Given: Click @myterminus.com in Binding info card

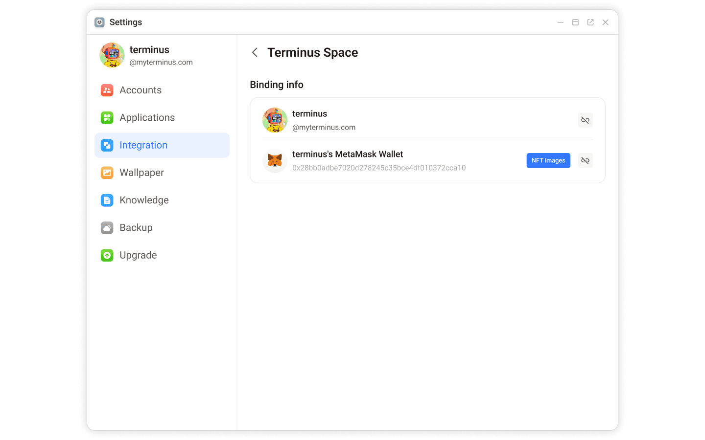Looking at the screenshot, I should click(324, 127).
